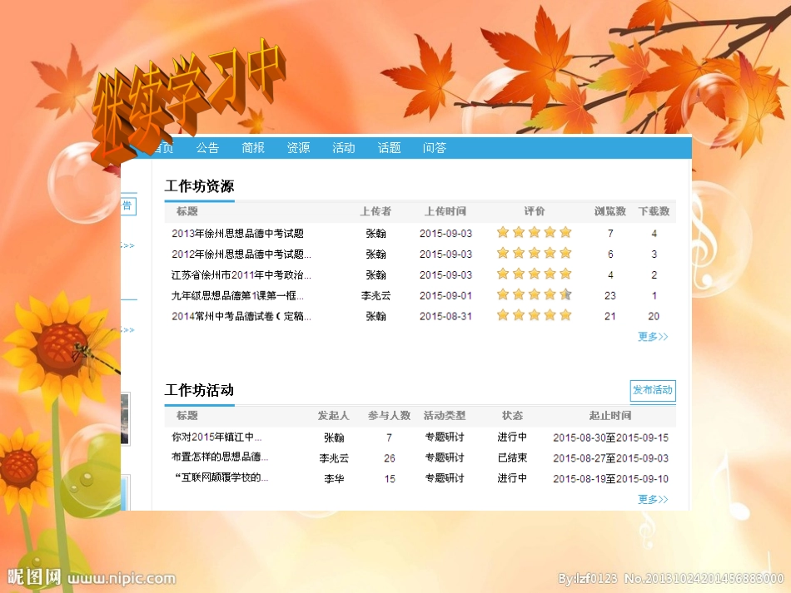Click the 工作坊活动 section heading
This screenshot has height=593, width=791.
click(199, 390)
